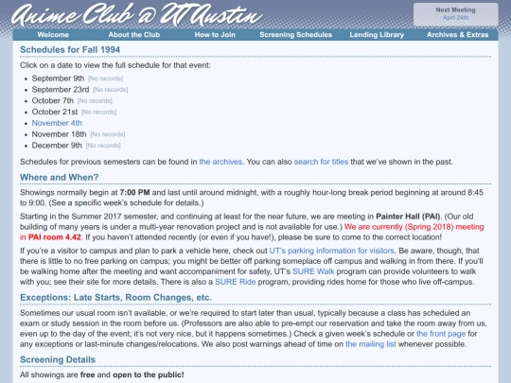Click the bold 'open to the public!' text

pos(149,374)
